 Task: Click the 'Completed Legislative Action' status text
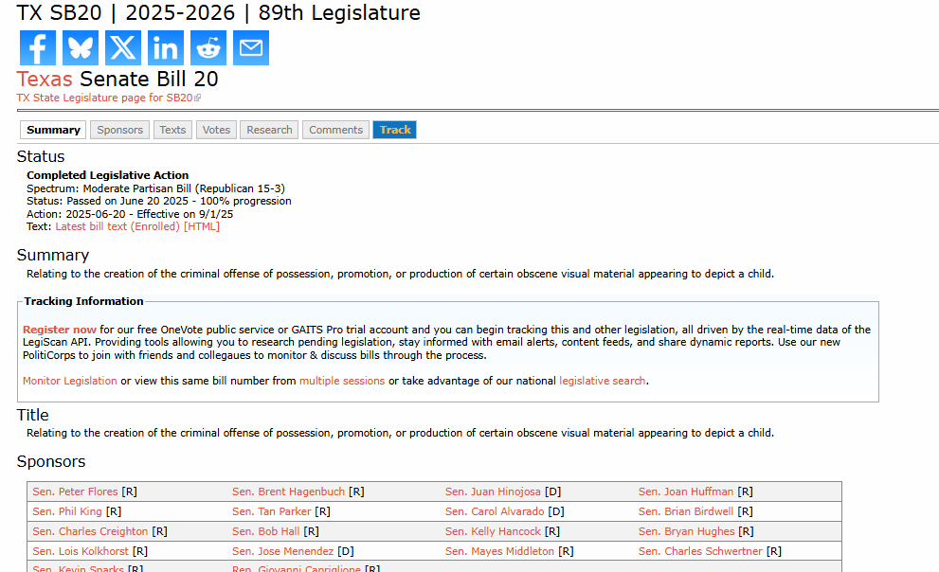[108, 175]
